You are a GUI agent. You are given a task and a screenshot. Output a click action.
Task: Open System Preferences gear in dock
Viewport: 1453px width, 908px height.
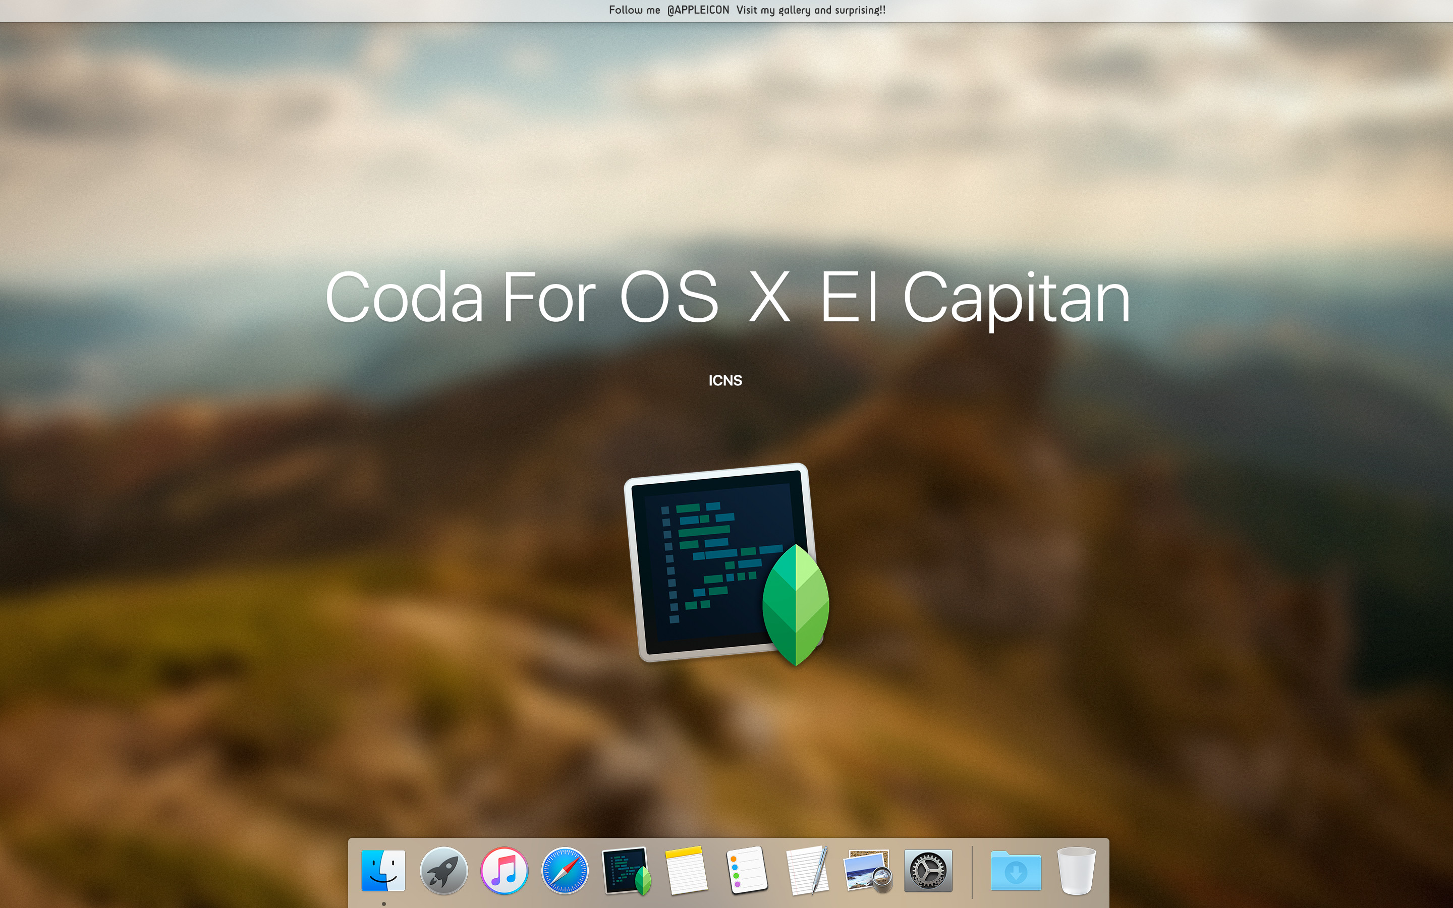[928, 870]
